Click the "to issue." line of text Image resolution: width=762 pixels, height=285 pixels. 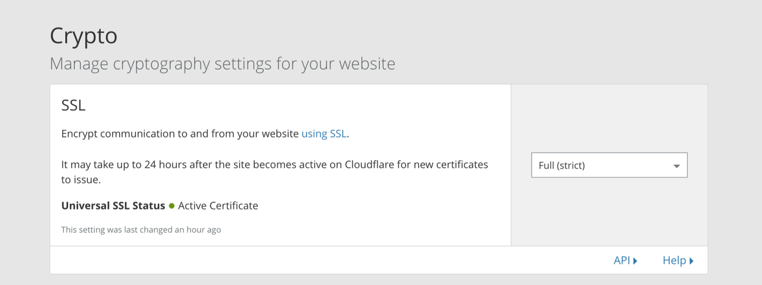(x=81, y=180)
